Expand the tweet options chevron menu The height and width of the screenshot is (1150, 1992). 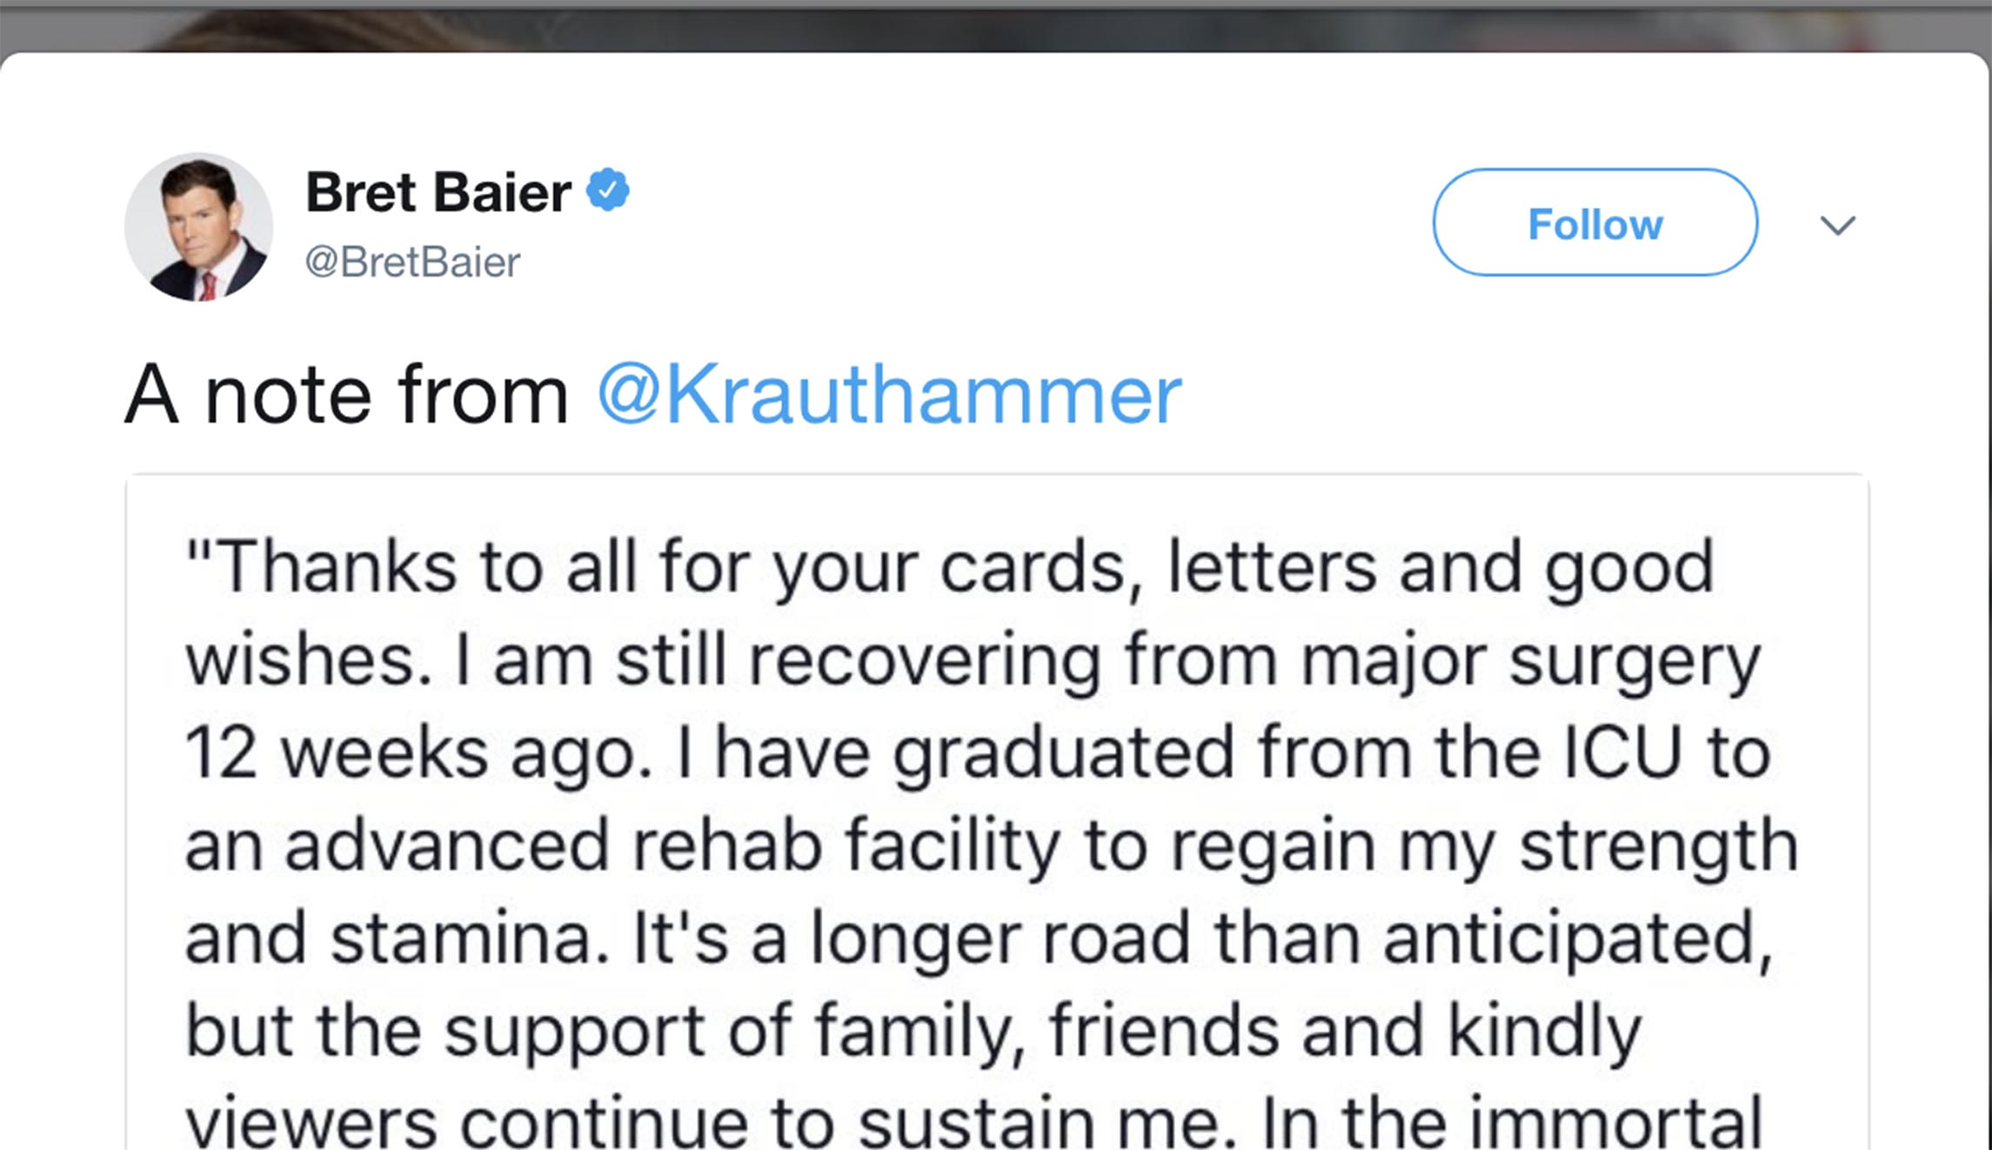1837,225
